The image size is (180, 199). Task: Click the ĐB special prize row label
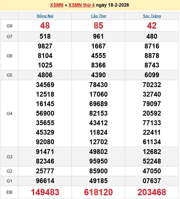(x=10, y=192)
